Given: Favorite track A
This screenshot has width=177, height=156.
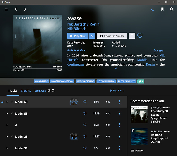Looking at the screenshot, I should click(85, 125).
